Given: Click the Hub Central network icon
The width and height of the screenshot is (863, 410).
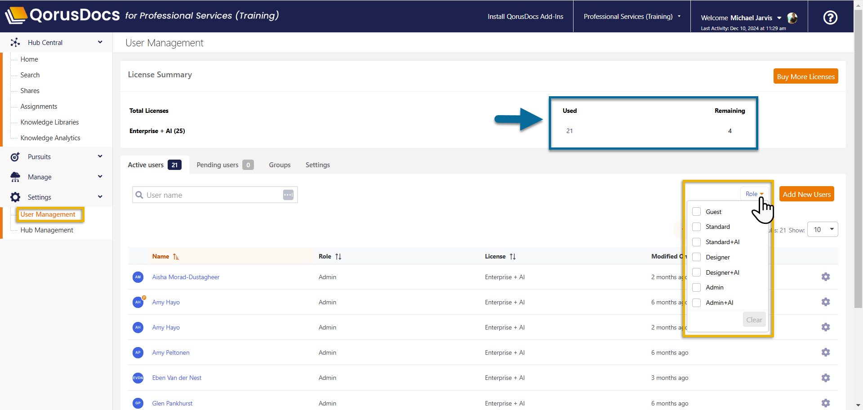Looking at the screenshot, I should pyautogui.click(x=15, y=42).
